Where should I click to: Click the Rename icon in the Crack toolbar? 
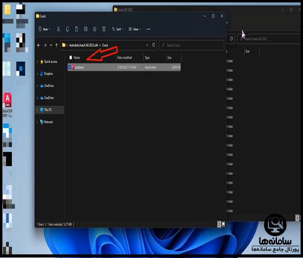[85, 29]
